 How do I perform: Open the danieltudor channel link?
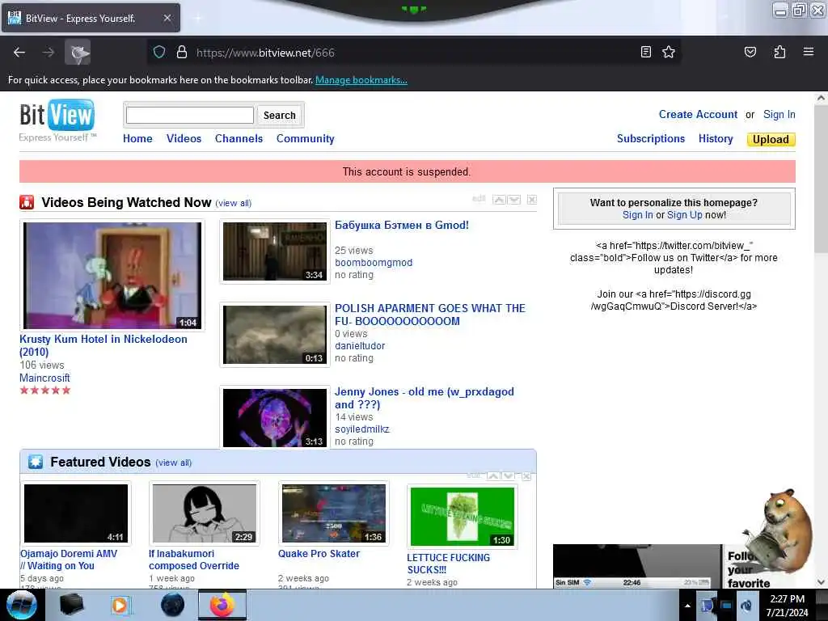(x=360, y=346)
